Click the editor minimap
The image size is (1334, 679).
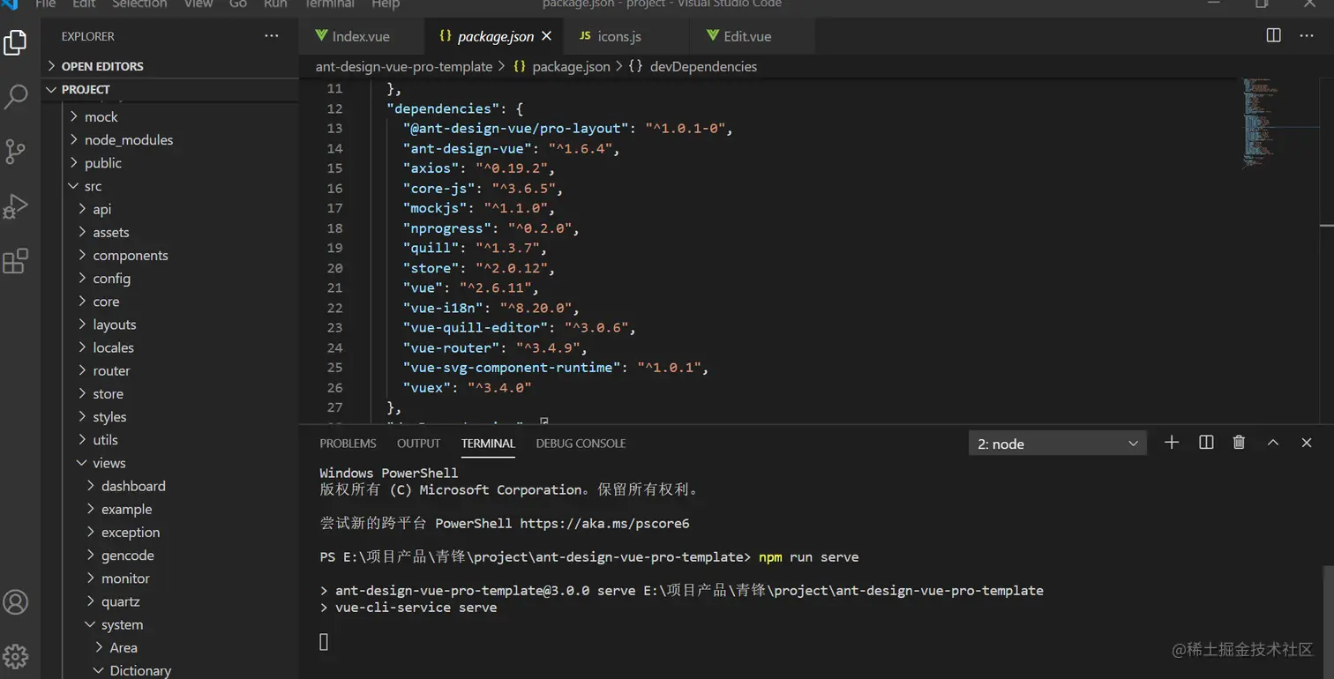coord(1281,123)
